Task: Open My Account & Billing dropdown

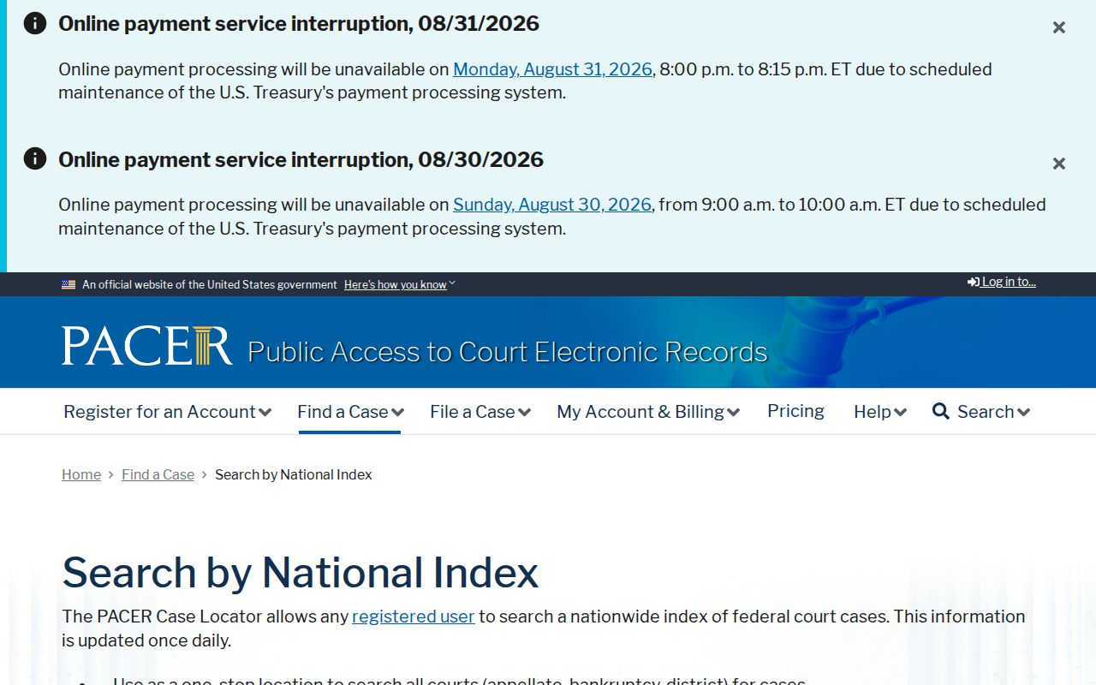Action: click(648, 412)
